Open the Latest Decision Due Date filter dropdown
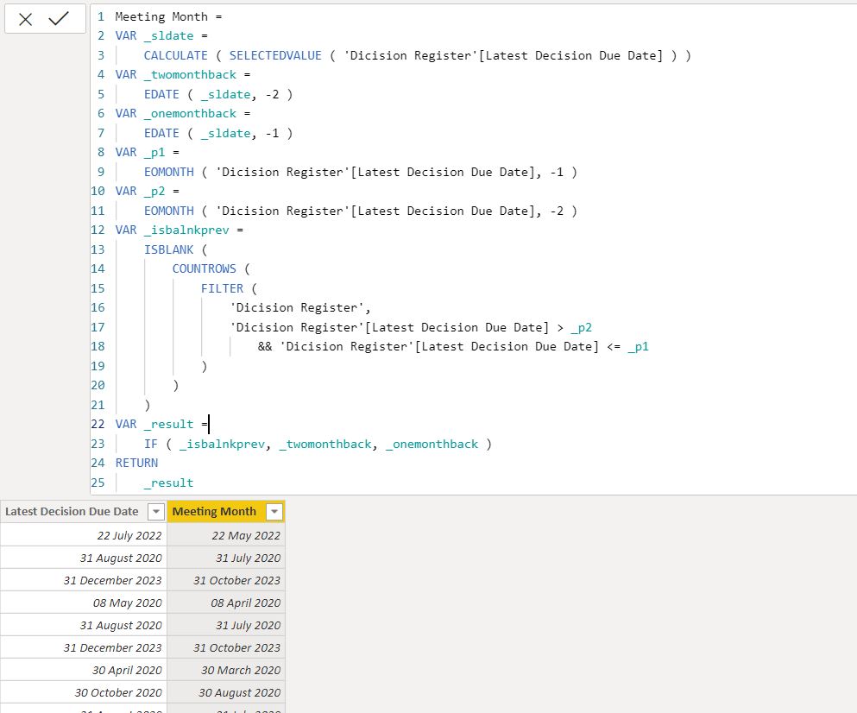857x713 pixels. pyautogui.click(x=155, y=512)
